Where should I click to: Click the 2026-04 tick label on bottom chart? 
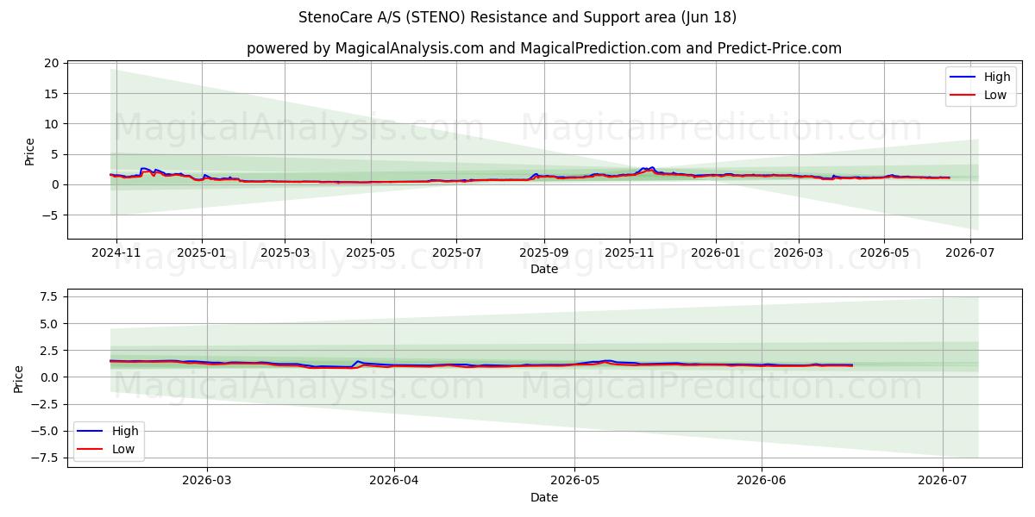pos(394,481)
